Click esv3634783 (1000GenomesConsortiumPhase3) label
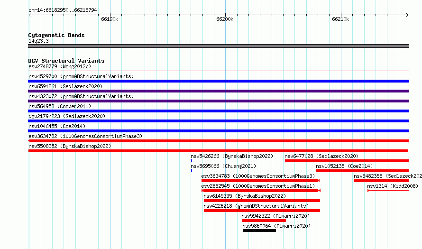Viewport: 422px width, 249px height. (x=258, y=176)
